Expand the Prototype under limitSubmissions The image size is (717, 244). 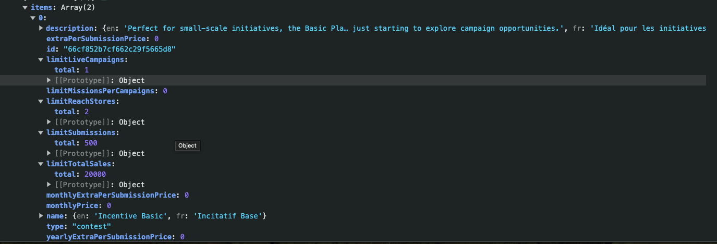(50, 153)
